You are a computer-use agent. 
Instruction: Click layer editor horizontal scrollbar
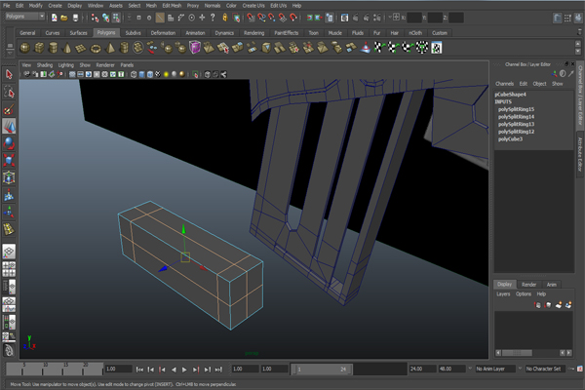tap(517, 353)
